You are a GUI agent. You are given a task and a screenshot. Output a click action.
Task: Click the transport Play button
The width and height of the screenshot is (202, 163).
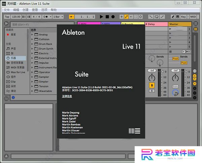pyautogui.click(x=101, y=17)
